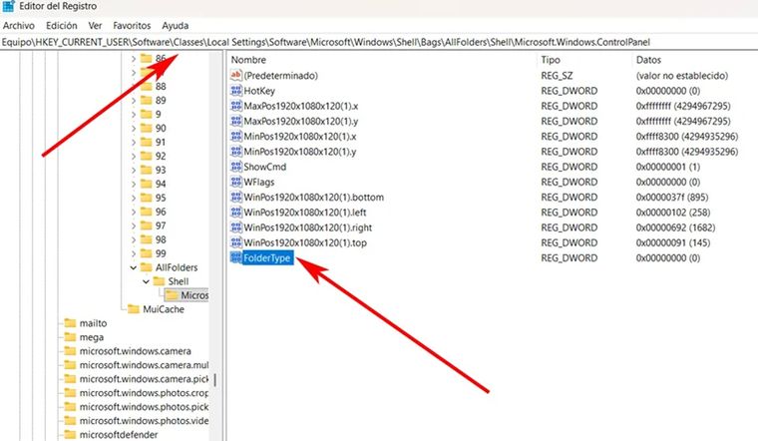This screenshot has width=758, height=441.
Task: Expand the key numbered 90
Action: (134, 129)
